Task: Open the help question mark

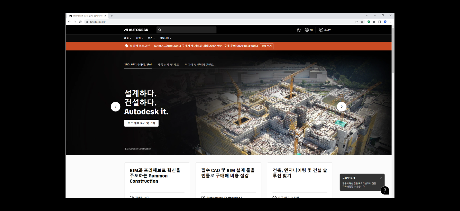Action: 385,190
